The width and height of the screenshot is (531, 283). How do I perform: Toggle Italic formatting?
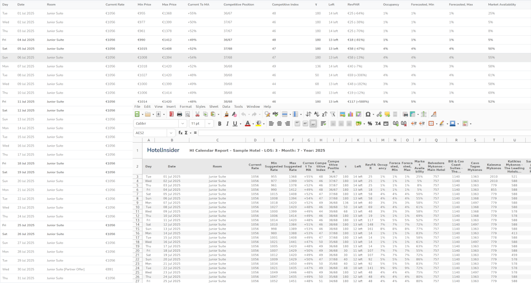227,124
